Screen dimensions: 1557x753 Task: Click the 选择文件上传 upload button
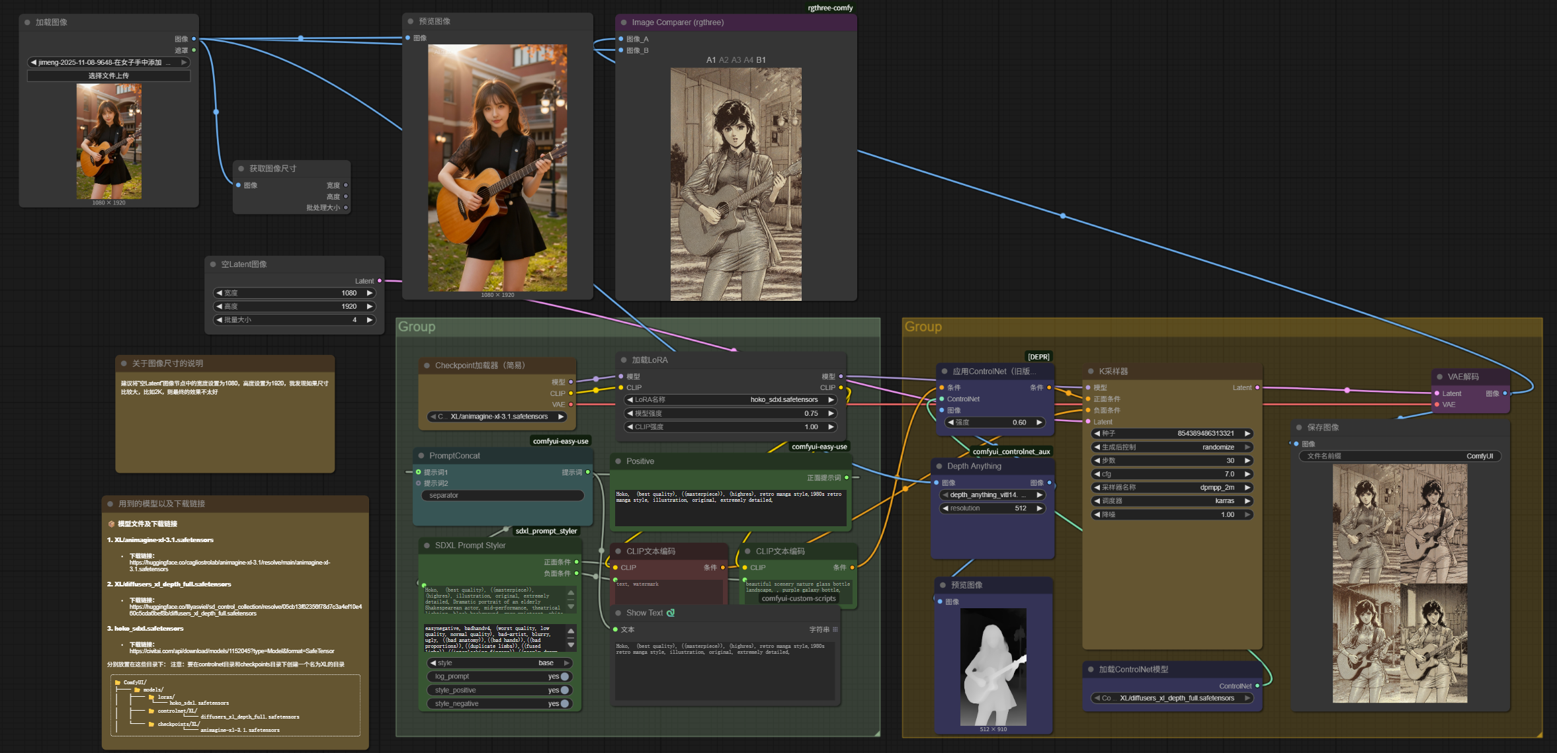[x=108, y=76]
